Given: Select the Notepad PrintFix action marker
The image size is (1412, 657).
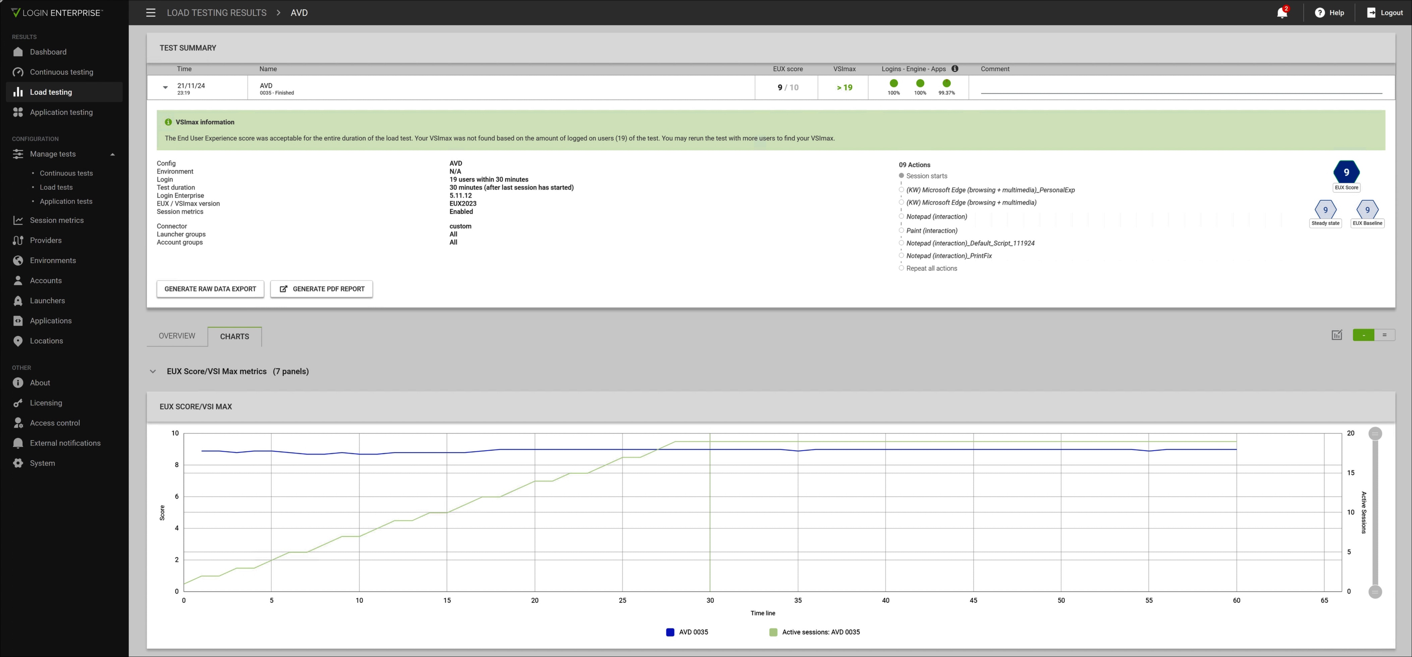Looking at the screenshot, I should tap(901, 255).
